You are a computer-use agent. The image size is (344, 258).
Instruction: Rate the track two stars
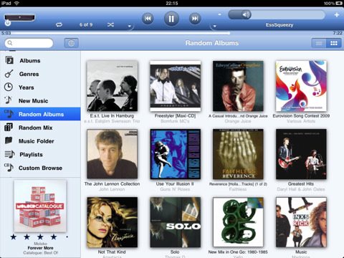27,236
